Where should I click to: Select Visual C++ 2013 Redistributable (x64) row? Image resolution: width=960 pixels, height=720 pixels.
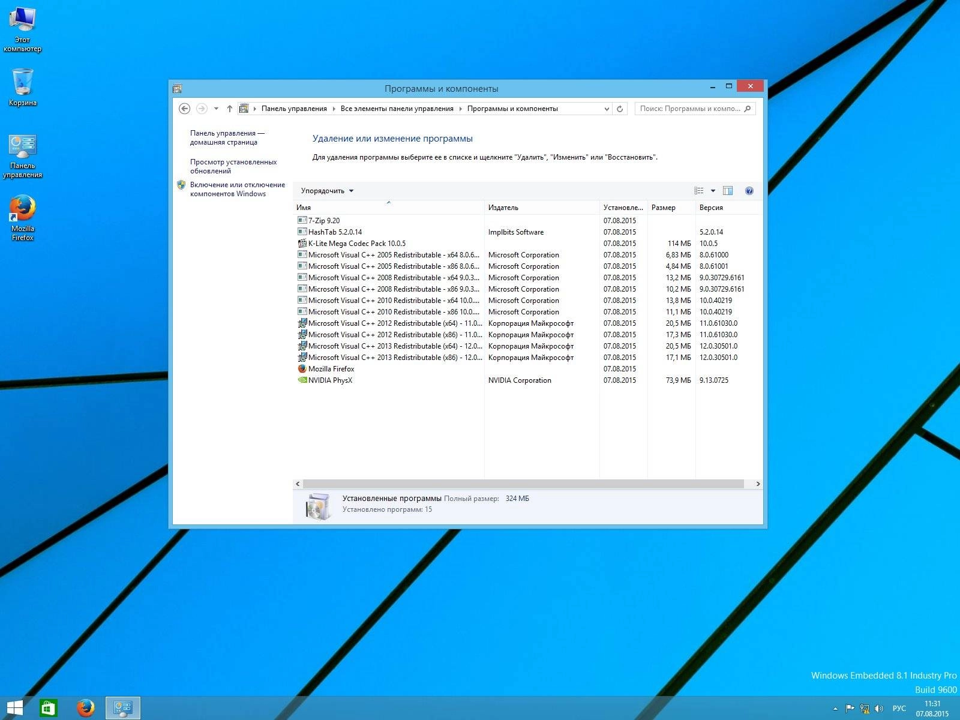[527, 346]
